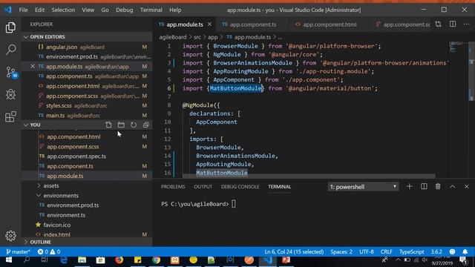Viewport: 475px width, 267px height.
Task: Collapse all folders in YOU section
Action: (145, 125)
